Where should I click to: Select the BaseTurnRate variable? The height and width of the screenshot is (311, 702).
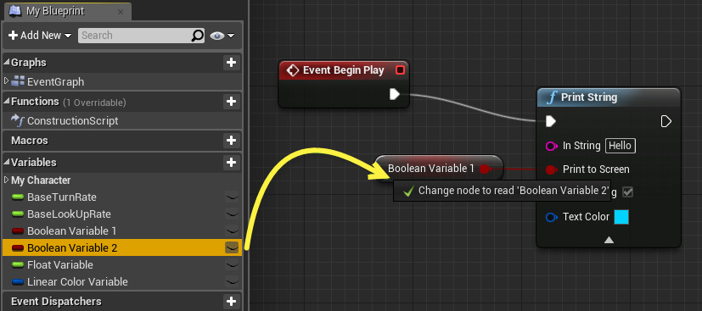pos(62,197)
